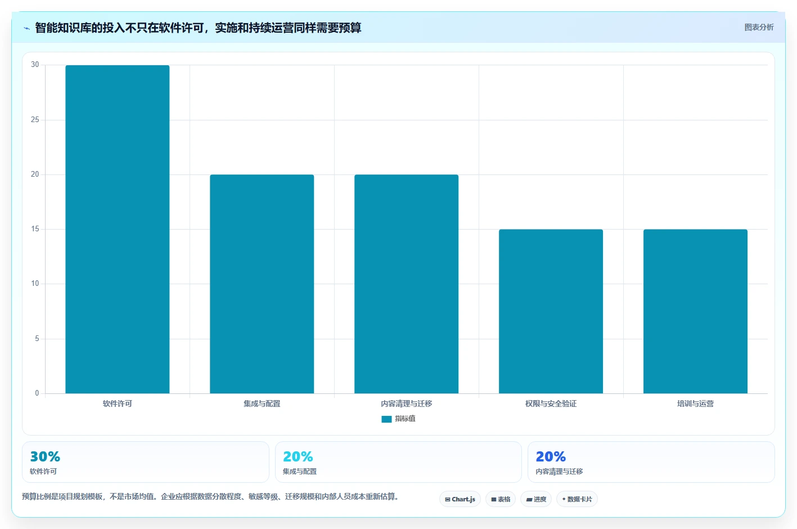
Task: Click the y-axis value 30
Action: pos(35,65)
